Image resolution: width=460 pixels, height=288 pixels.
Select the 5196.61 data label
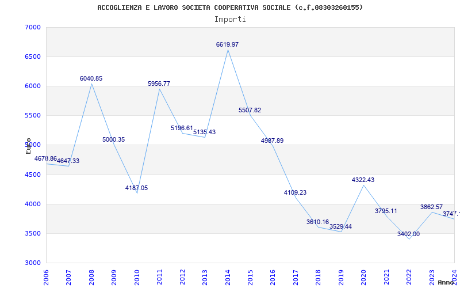[182, 128]
